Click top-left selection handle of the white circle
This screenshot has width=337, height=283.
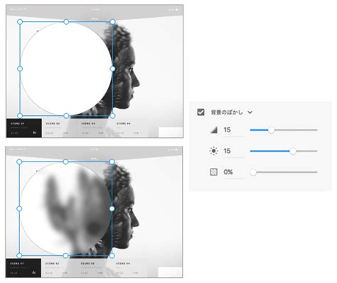click(x=20, y=22)
